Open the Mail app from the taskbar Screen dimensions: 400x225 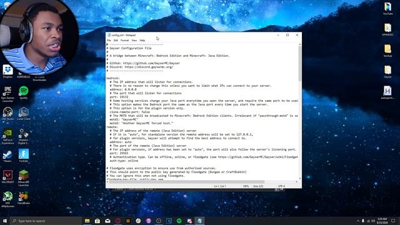(x=107, y=221)
